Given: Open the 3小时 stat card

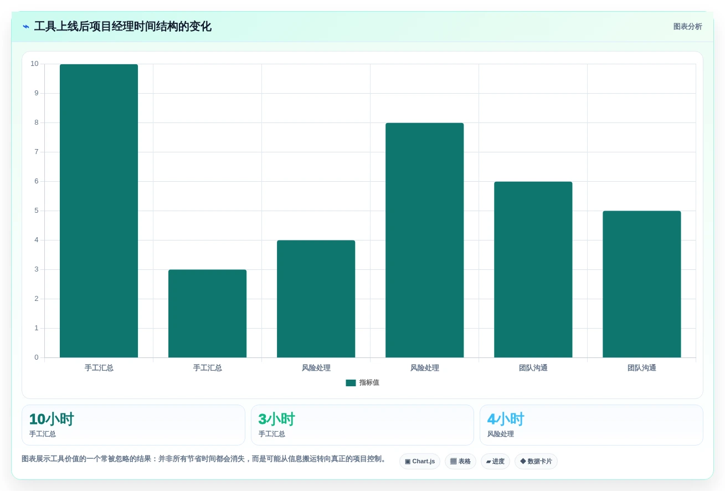Looking at the screenshot, I should pyautogui.click(x=362, y=425).
